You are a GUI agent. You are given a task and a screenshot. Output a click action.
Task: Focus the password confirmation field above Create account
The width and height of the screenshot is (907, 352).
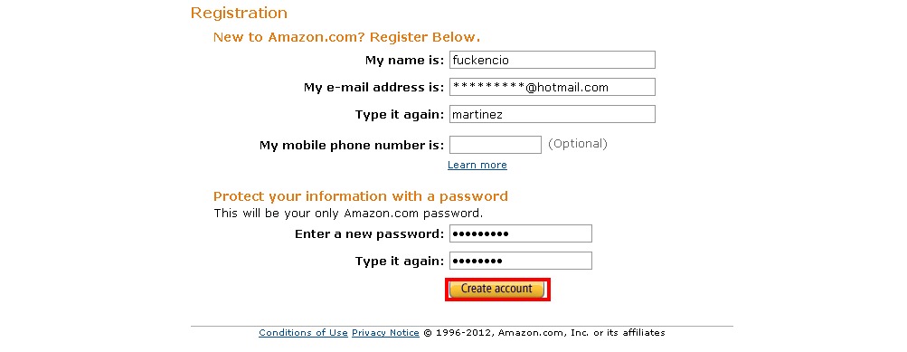pyautogui.click(x=521, y=261)
